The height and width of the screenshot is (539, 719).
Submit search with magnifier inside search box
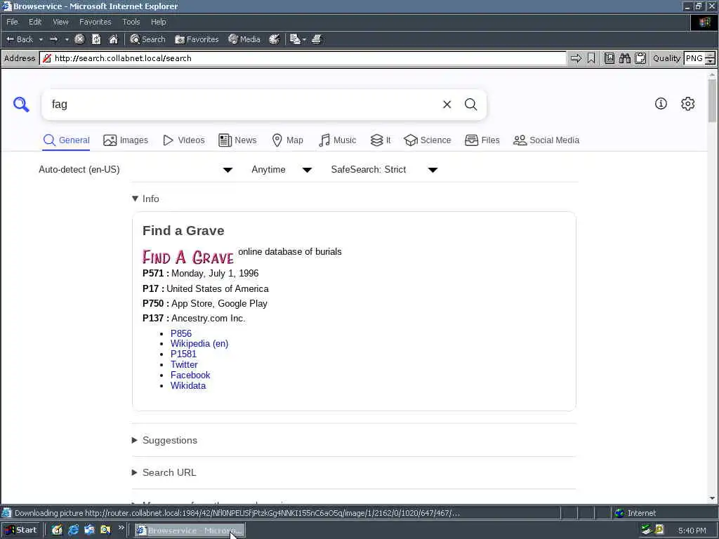click(x=471, y=105)
